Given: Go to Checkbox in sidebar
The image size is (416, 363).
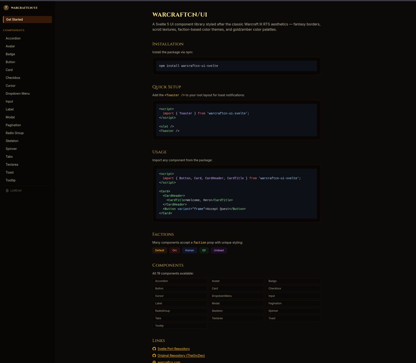Looking at the screenshot, I should point(27,78).
